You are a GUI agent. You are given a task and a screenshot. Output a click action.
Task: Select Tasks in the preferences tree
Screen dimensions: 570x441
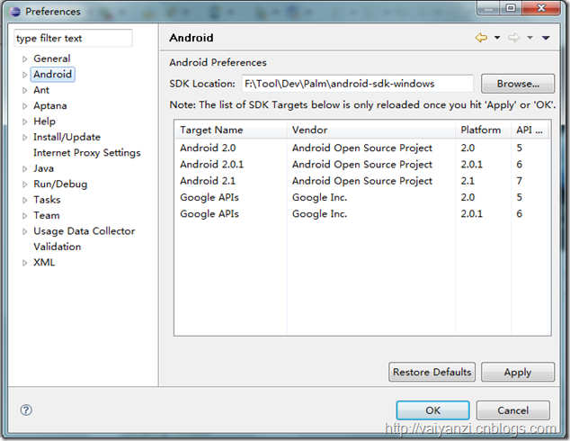point(47,200)
